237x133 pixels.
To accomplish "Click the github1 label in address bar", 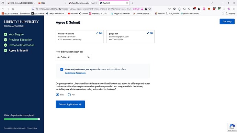I will (x=138, y=9).
